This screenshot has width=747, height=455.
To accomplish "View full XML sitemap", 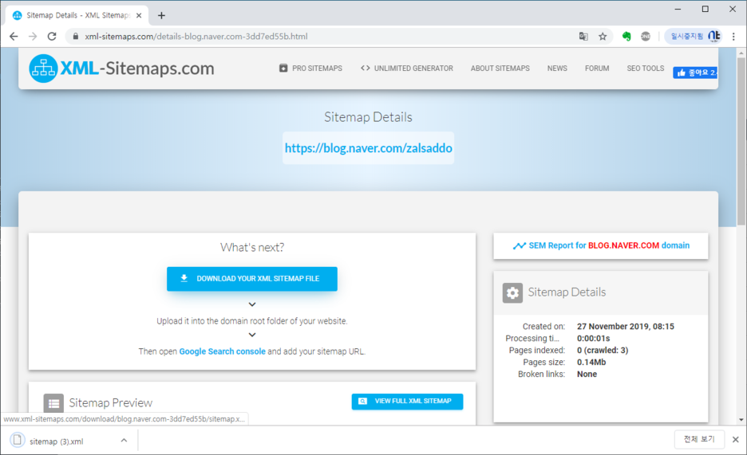I will (407, 402).
